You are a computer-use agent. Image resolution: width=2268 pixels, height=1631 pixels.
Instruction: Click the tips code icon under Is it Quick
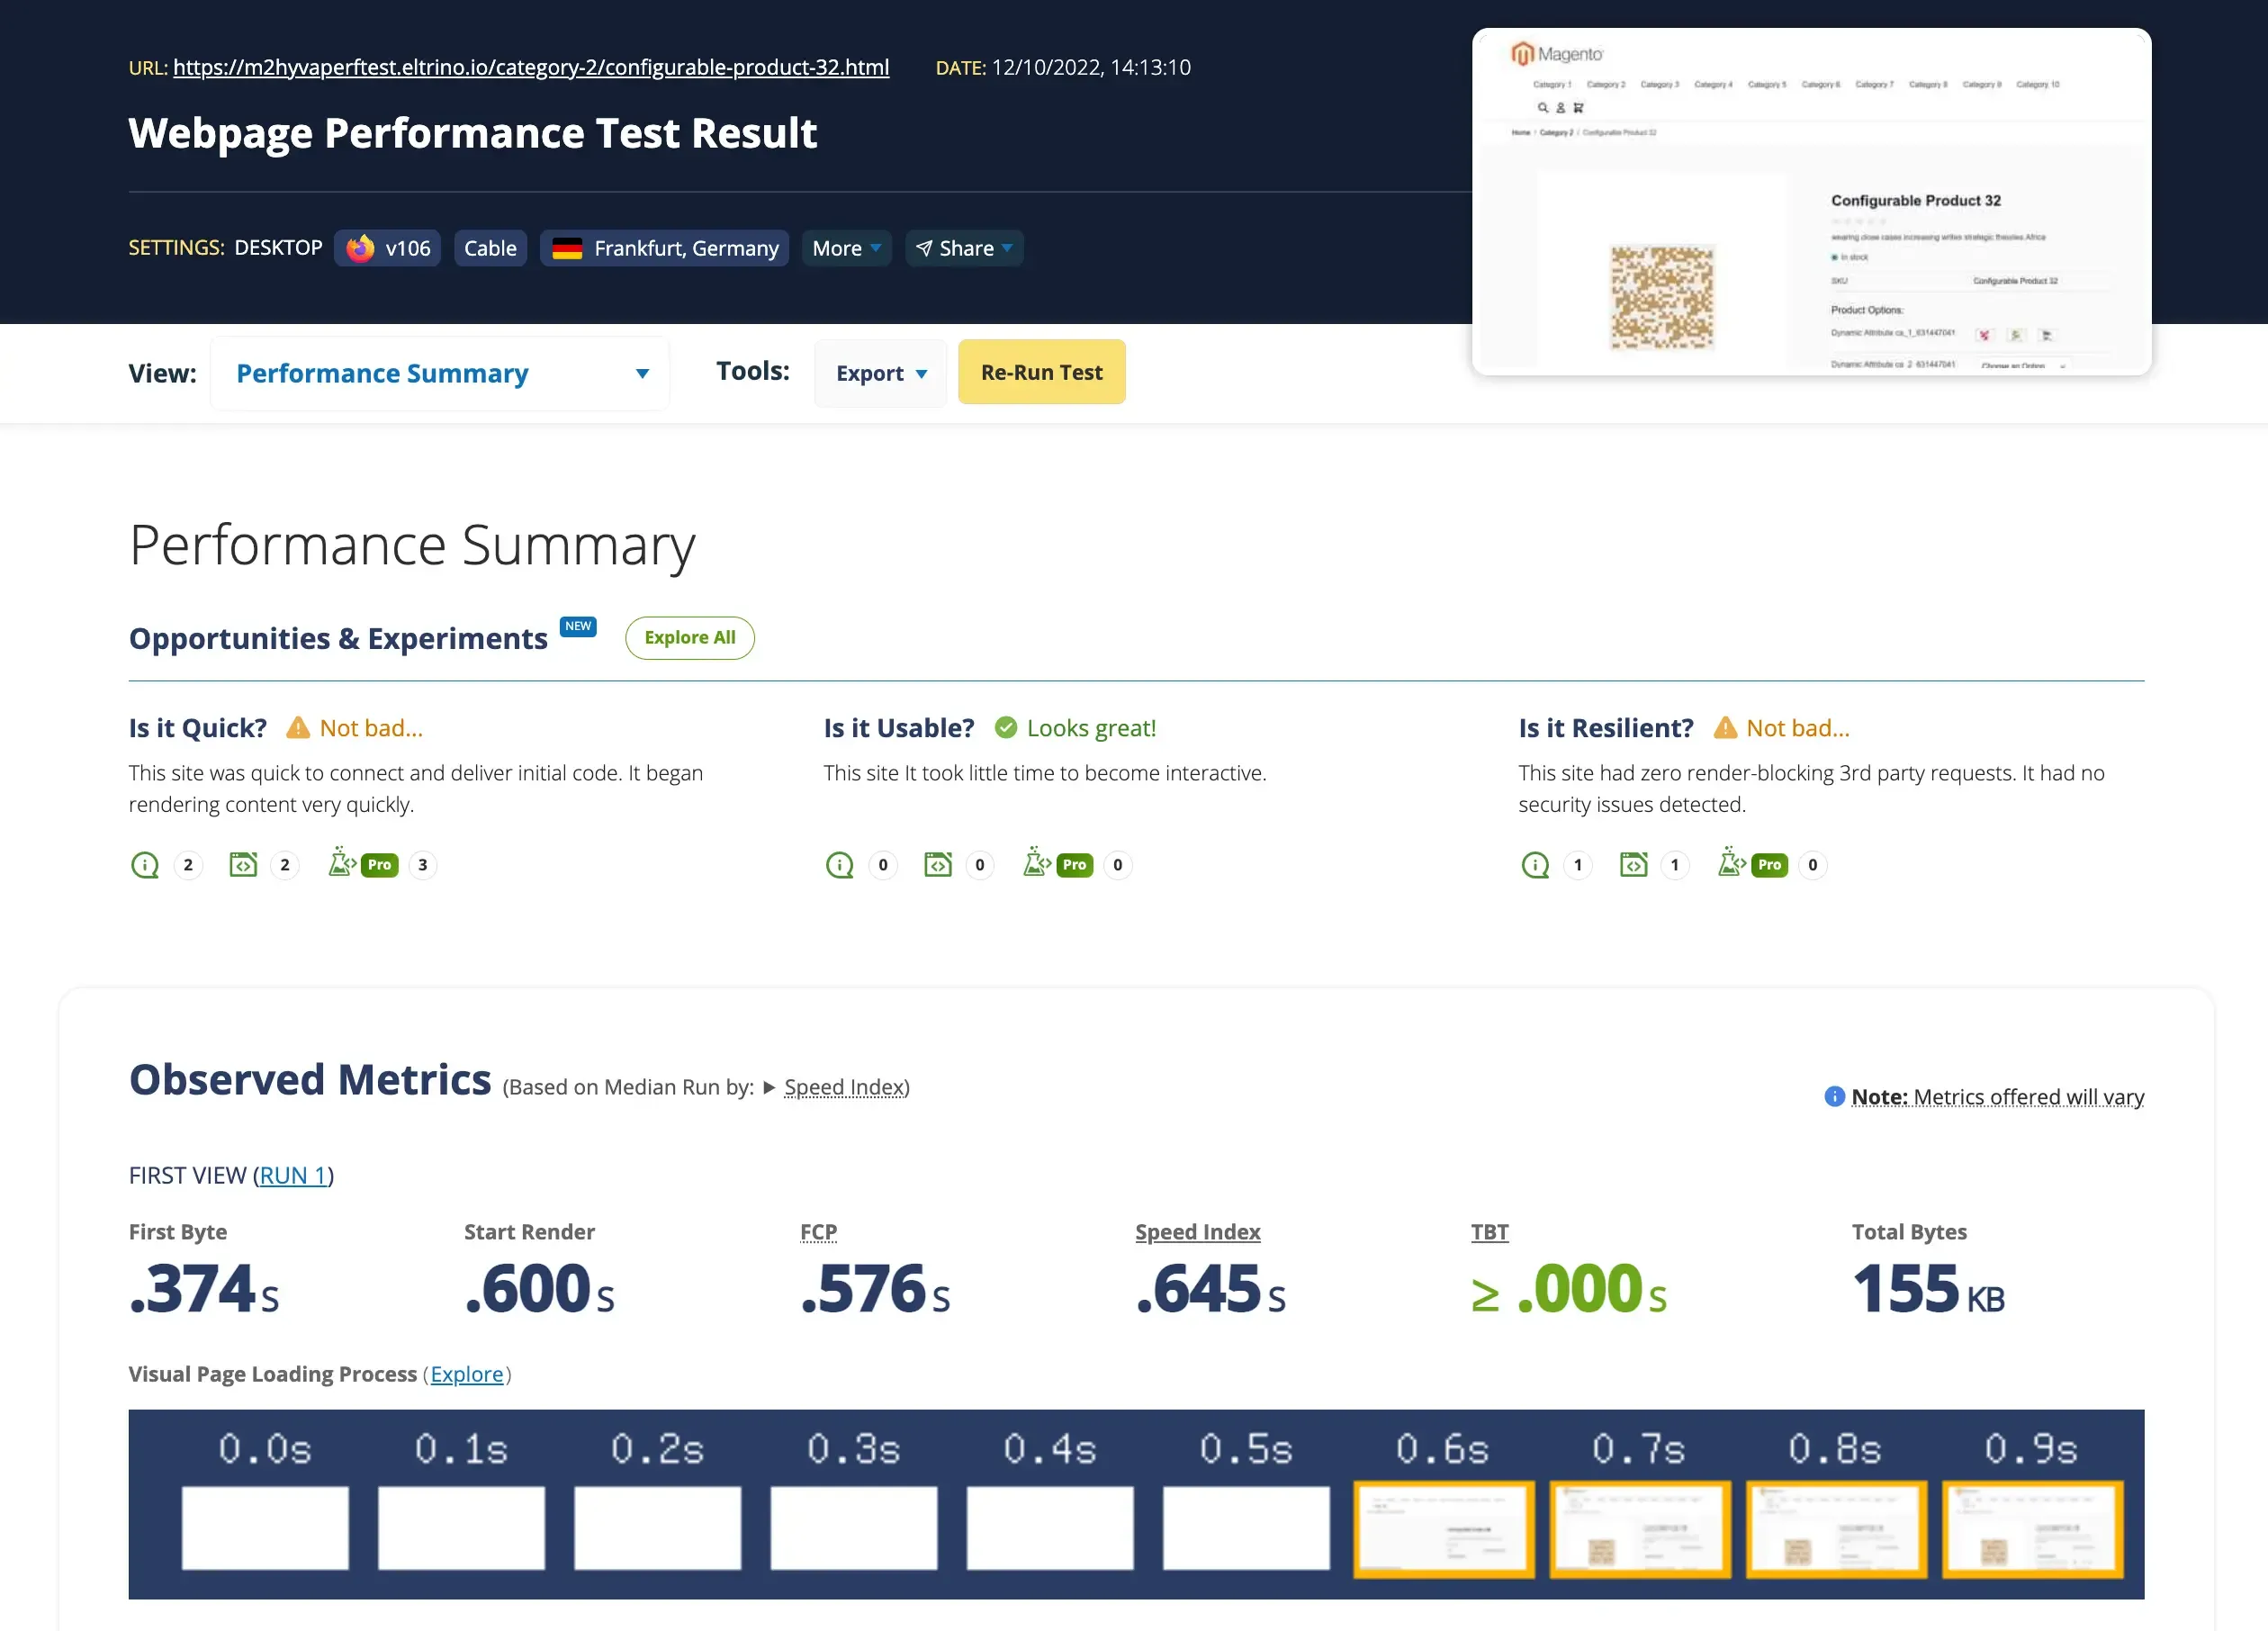(243, 865)
